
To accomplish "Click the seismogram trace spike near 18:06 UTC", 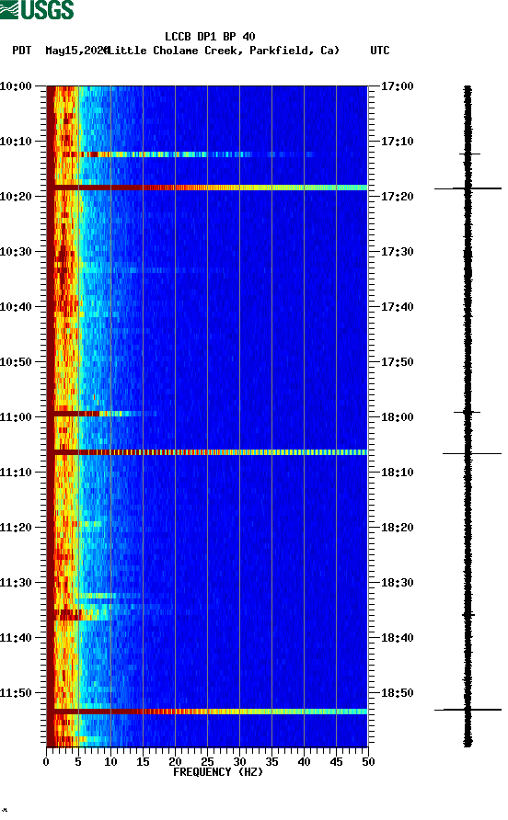I will click(471, 453).
